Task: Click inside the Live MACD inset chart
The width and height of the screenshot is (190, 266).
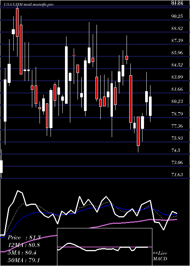Action: 104,247
